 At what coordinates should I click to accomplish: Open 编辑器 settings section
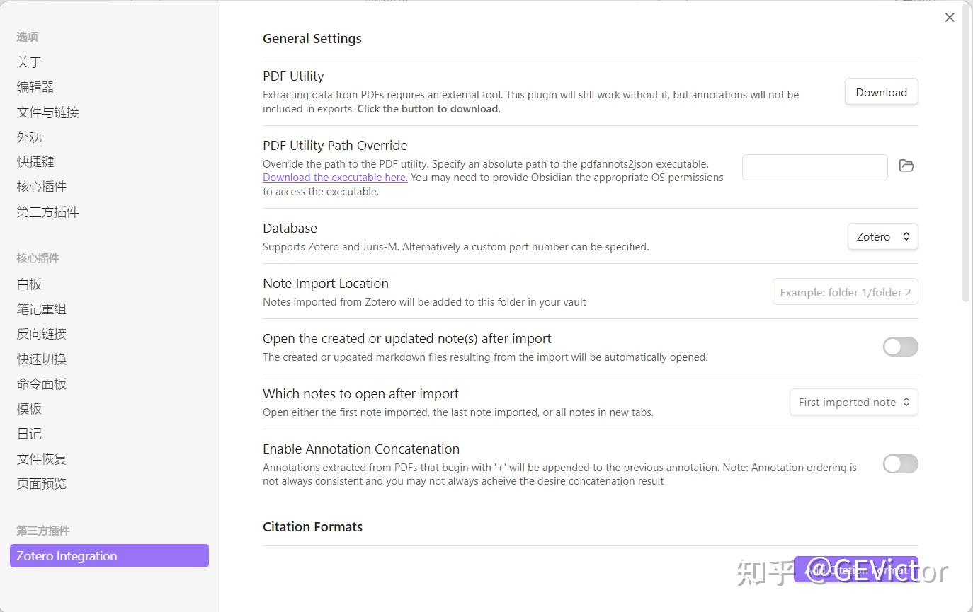[35, 86]
